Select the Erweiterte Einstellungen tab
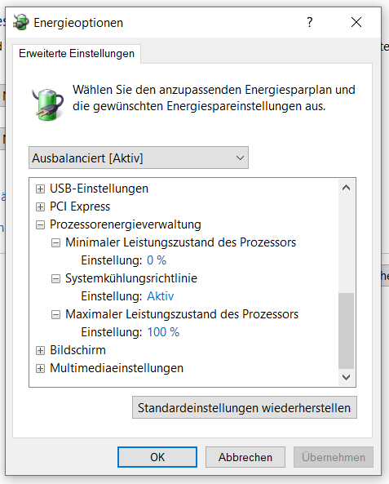This screenshot has height=484, width=389. [x=77, y=53]
